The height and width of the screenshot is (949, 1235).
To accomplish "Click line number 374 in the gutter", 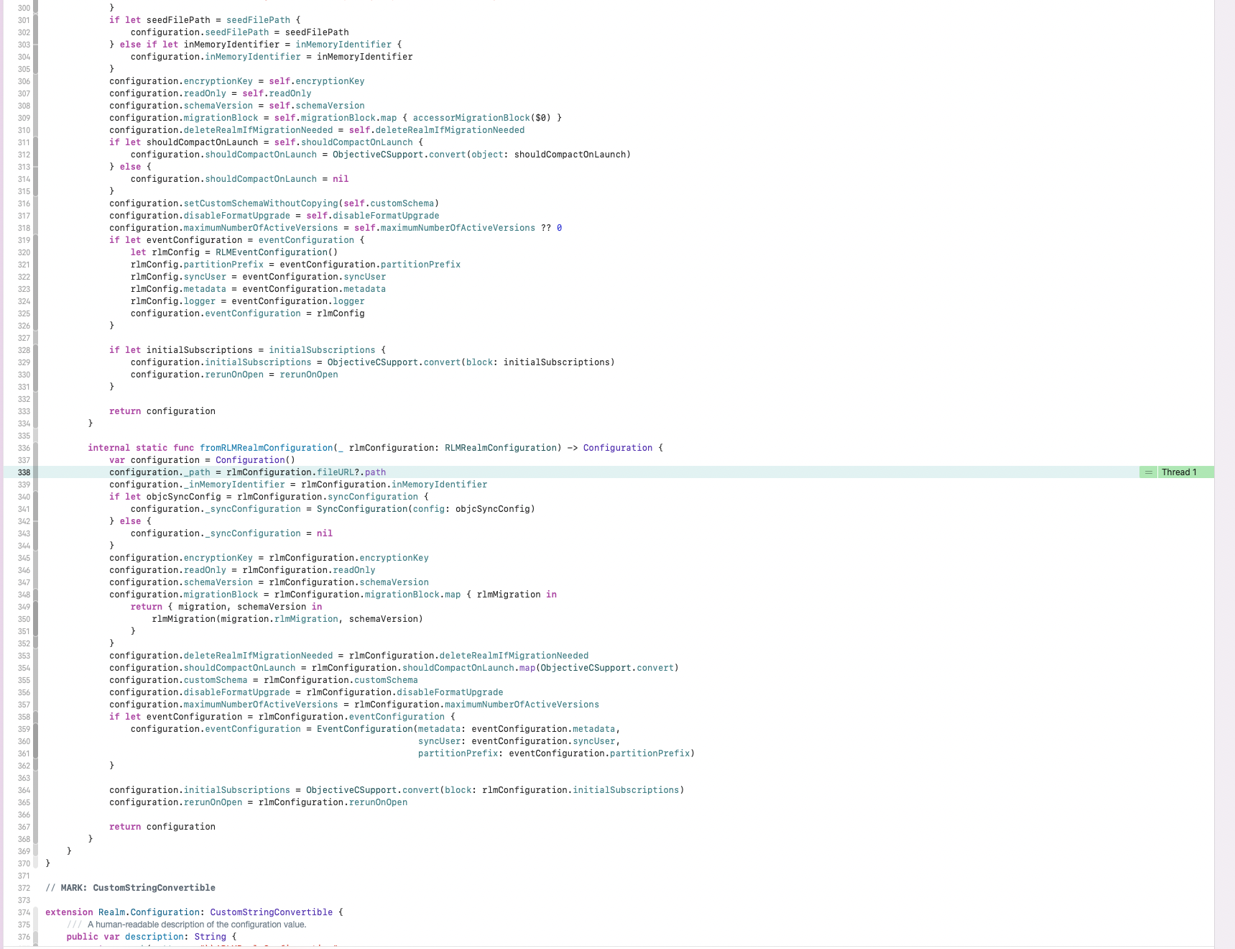I will [24, 912].
